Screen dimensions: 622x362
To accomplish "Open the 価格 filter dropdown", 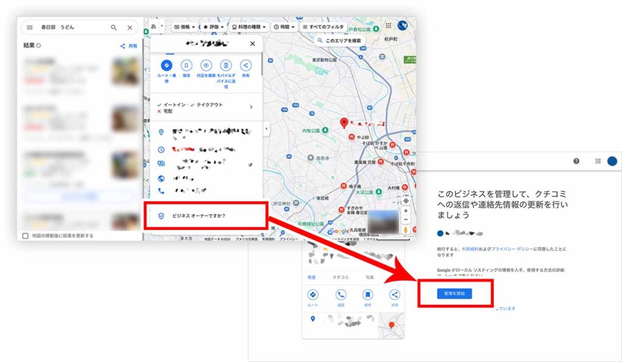I will 185,27.
